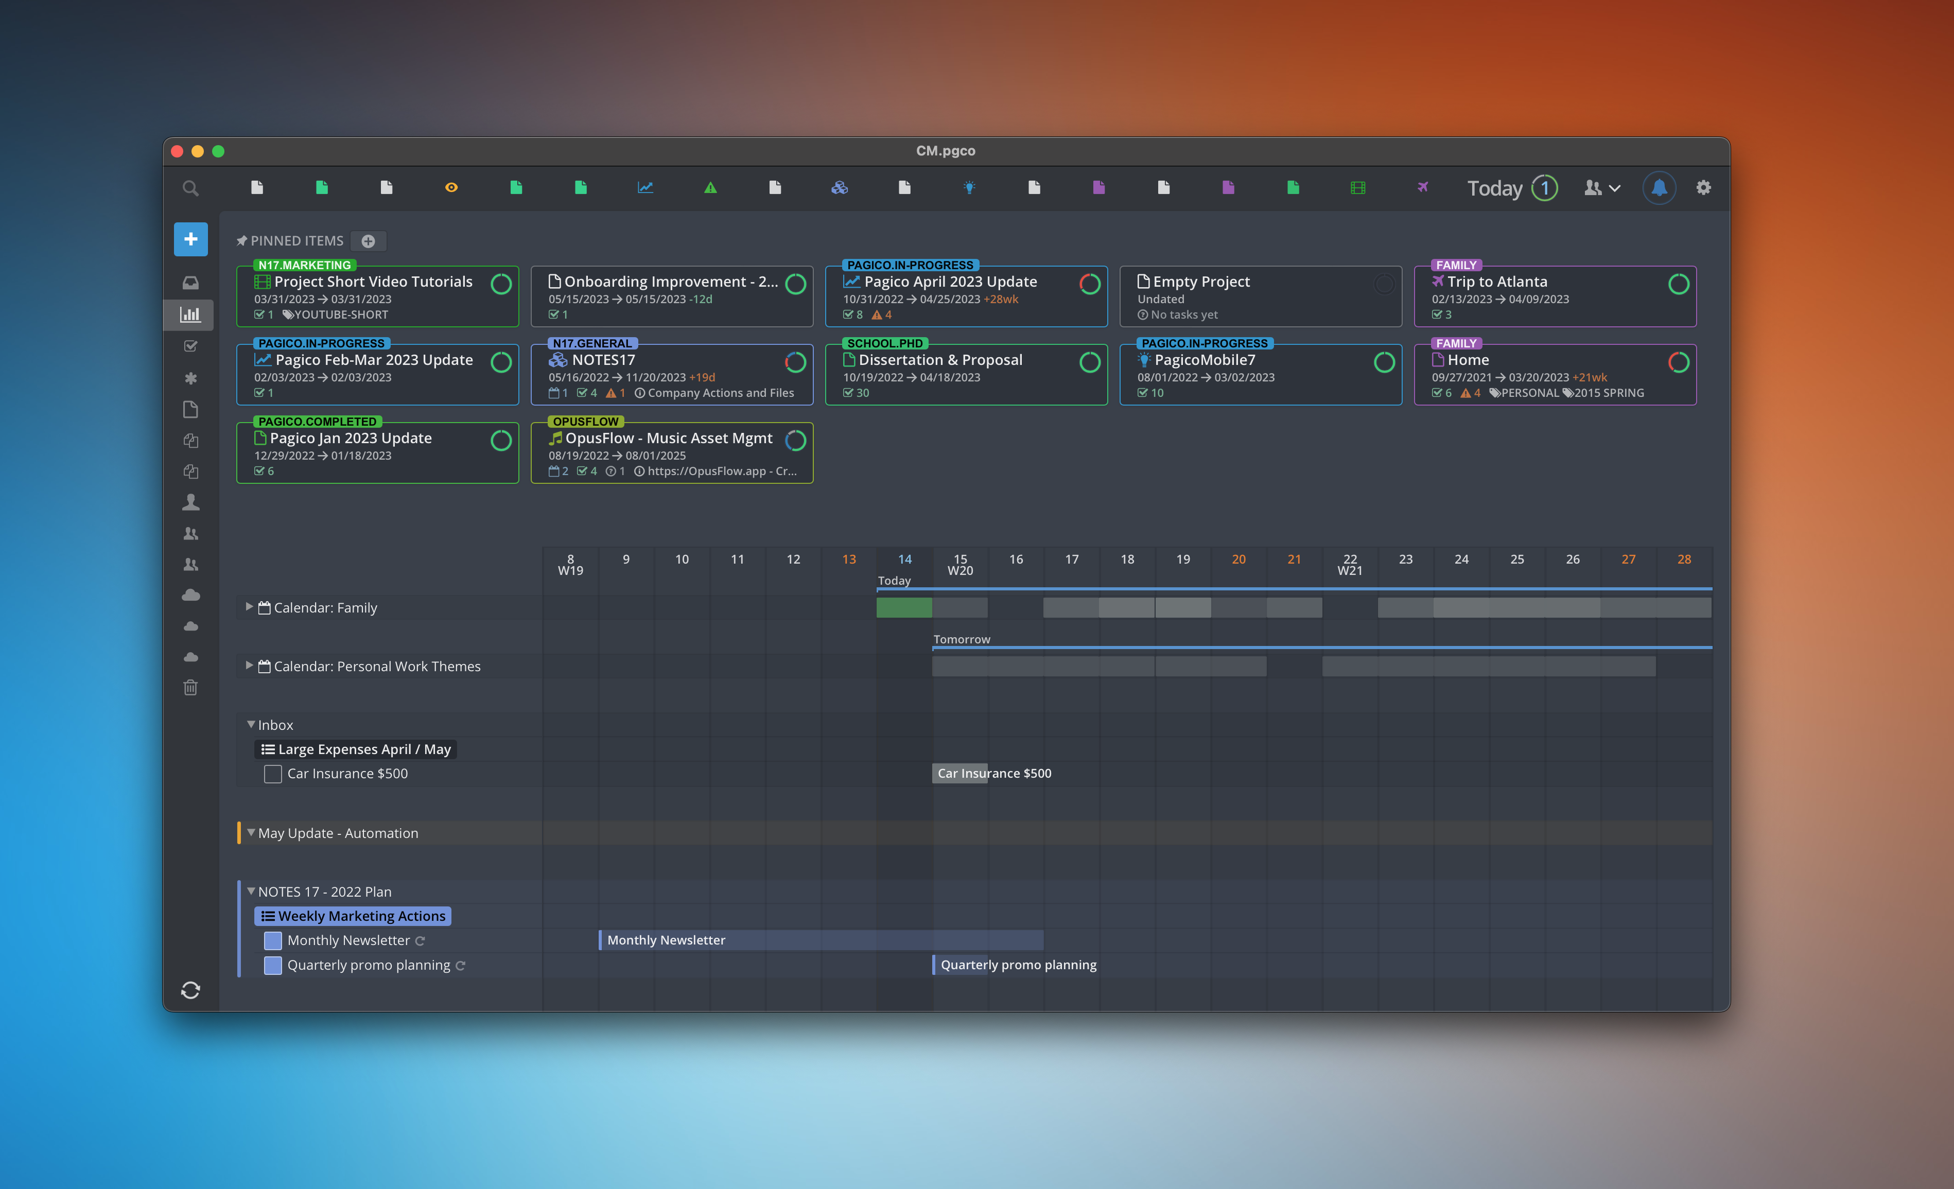1954x1189 pixels.
Task: Open the purple airplane tab icon
Action: 1423,187
